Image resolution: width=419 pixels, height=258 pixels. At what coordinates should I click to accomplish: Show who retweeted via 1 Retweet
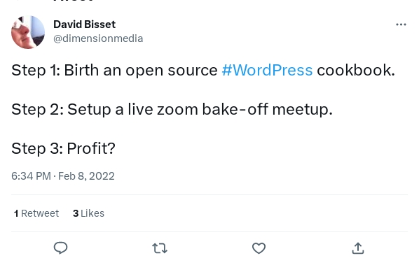(x=36, y=213)
